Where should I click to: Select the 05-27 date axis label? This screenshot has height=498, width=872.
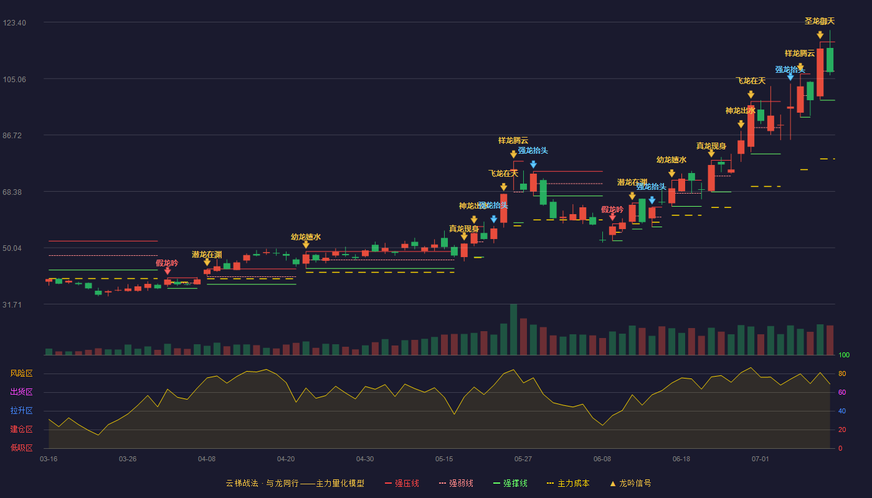(x=523, y=459)
